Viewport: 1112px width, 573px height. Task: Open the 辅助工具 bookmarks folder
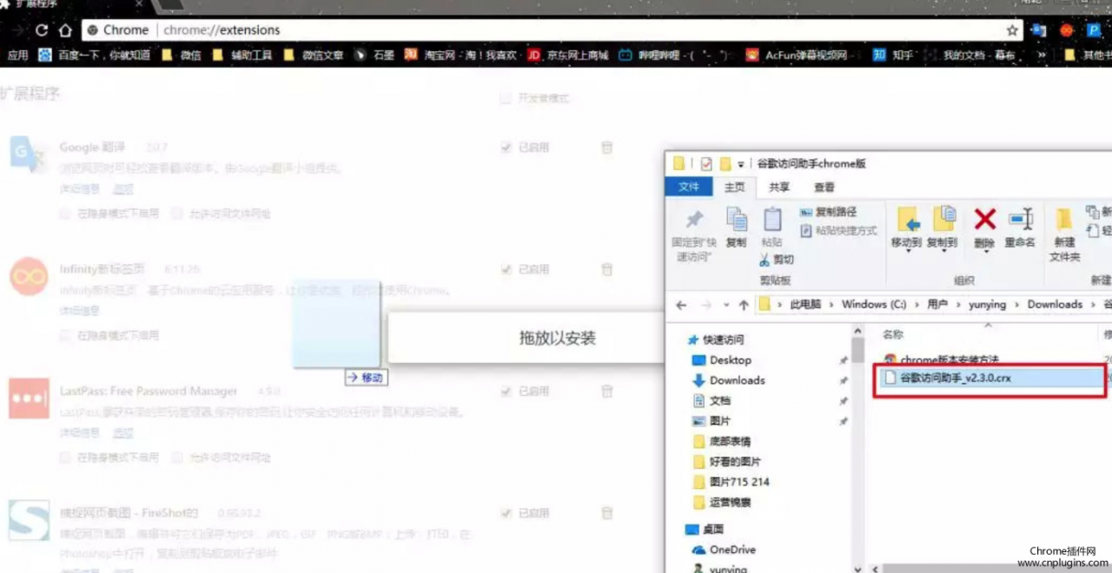242,55
